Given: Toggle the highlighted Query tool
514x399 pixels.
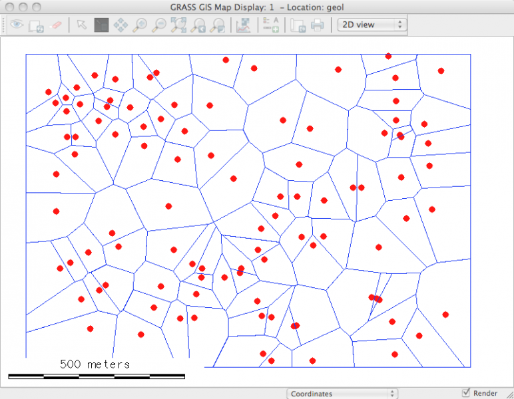Looking at the screenshot, I should (101, 25).
